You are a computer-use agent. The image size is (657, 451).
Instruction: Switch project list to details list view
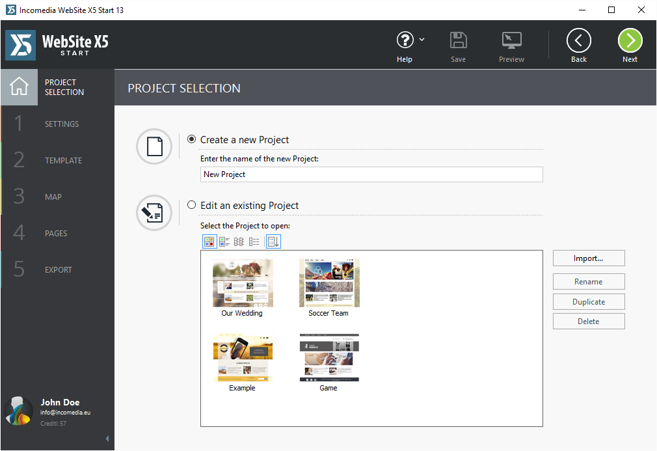tap(254, 241)
